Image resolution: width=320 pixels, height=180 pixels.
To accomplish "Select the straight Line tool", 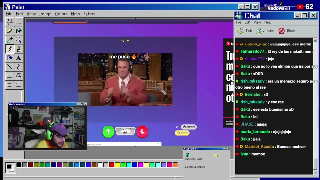I will pyautogui.click(x=9, y=67).
